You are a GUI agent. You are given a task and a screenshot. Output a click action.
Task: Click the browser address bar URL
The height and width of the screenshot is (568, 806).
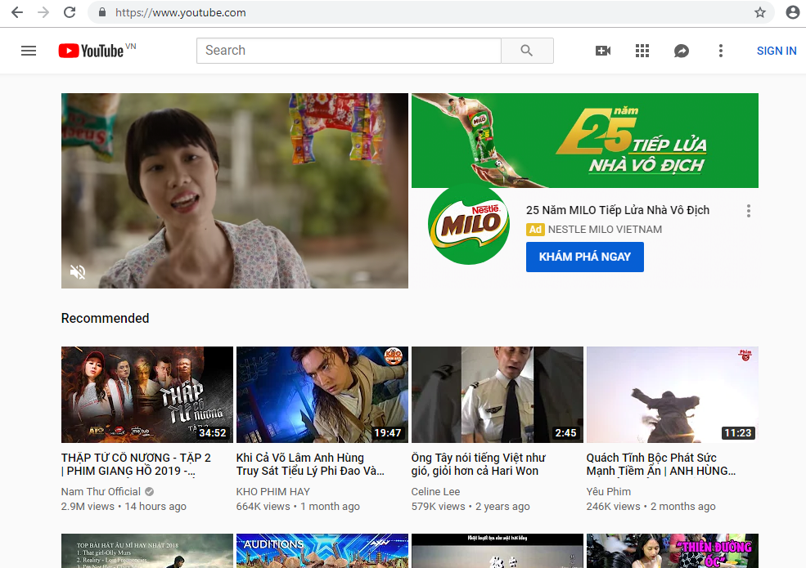[180, 12]
